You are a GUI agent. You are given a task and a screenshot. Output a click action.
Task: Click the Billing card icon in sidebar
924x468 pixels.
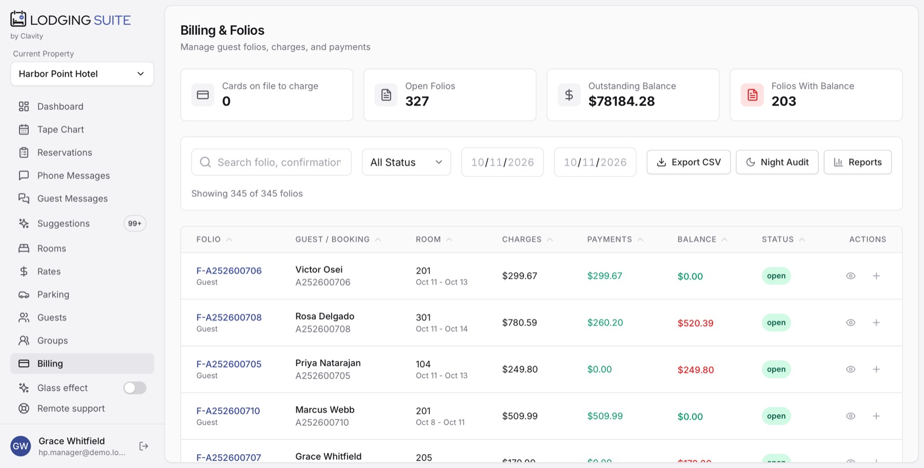tap(24, 364)
